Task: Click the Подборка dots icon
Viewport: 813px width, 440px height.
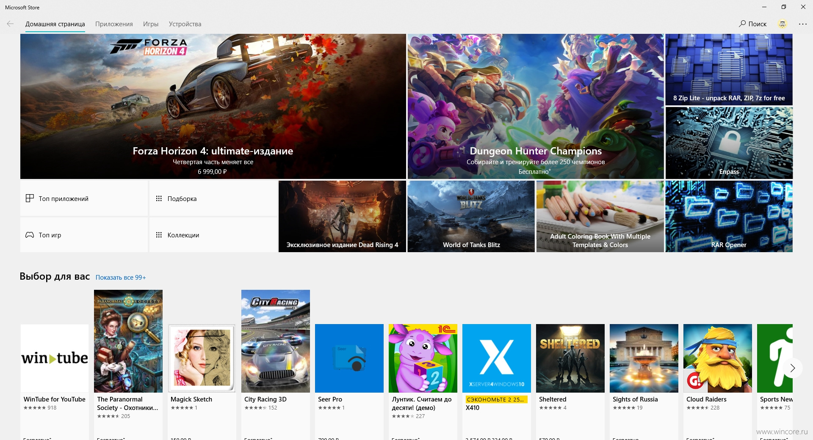Action: coord(159,198)
